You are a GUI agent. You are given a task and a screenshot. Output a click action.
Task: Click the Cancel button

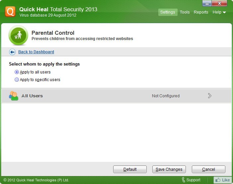click(x=208, y=169)
